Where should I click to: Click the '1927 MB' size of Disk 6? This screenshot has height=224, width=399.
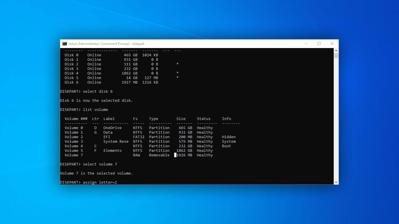tap(130, 82)
